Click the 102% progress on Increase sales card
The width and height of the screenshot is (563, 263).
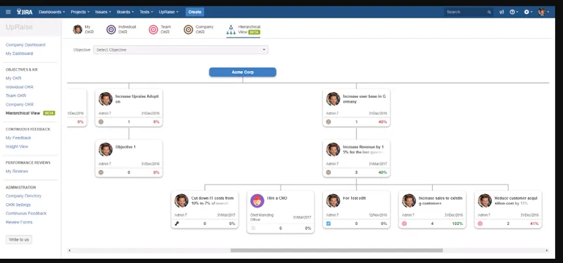pyautogui.click(x=457, y=224)
